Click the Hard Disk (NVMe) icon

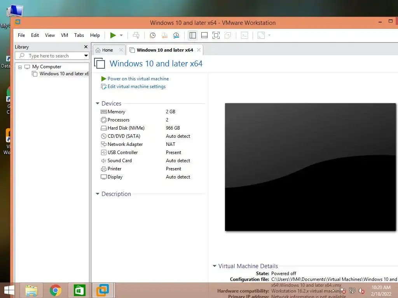[103, 128]
